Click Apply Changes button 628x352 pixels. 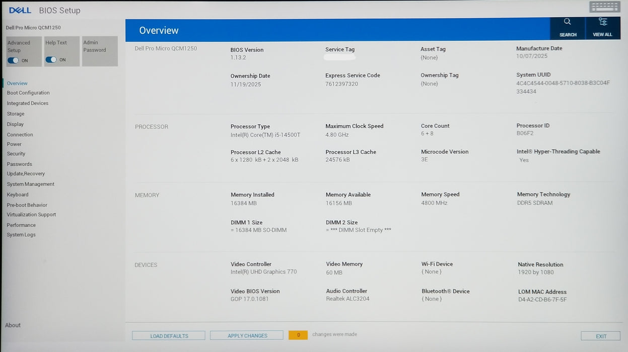(x=247, y=335)
